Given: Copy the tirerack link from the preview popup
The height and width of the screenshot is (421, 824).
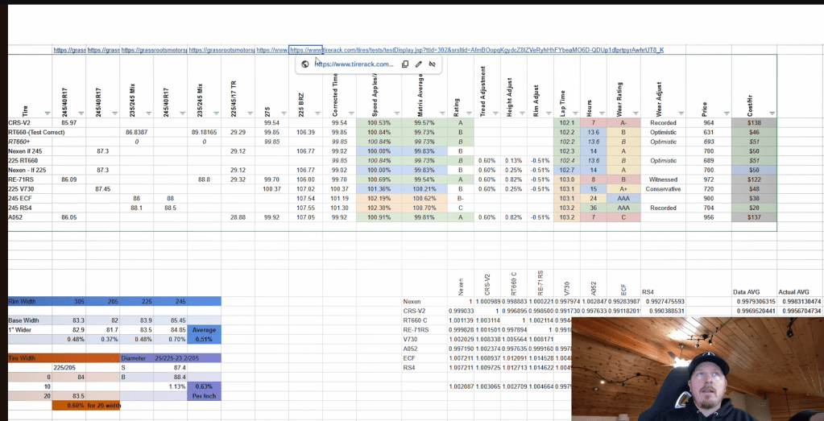Looking at the screenshot, I should tap(405, 64).
